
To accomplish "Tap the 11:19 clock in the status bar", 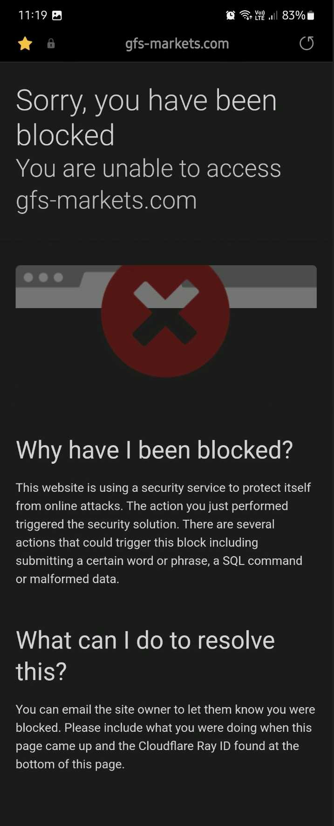I will coord(33,15).
